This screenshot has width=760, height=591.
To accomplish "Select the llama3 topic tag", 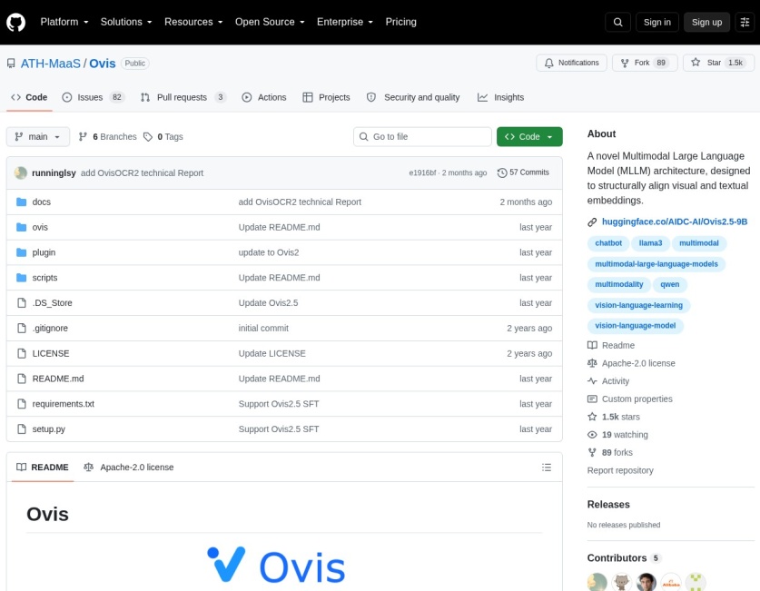I will coord(650,243).
